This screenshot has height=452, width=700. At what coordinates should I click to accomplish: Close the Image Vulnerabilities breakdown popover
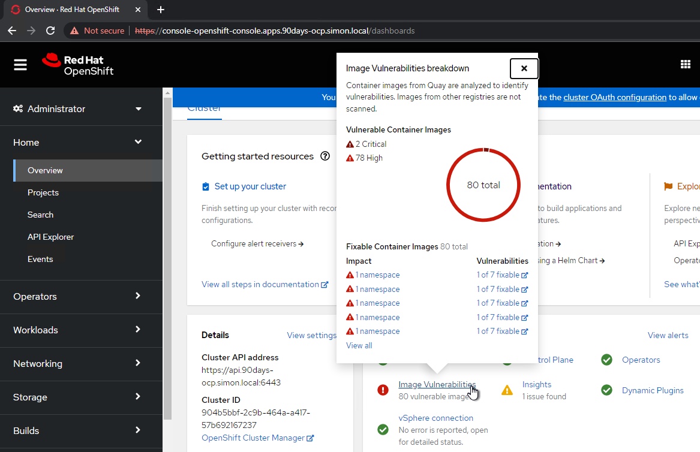point(524,68)
